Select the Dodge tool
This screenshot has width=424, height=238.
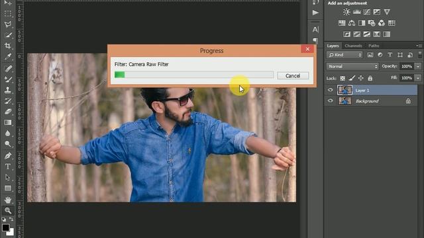pos(8,144)
